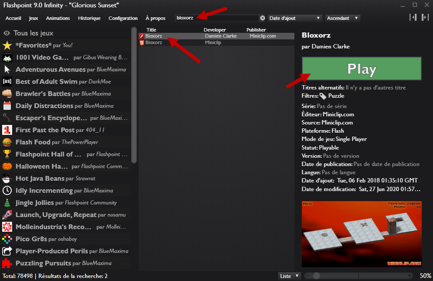The height and width of the screenshot is (281, 433).
Task: Click the zoom scale slider handle
Action: coord(317,276)
